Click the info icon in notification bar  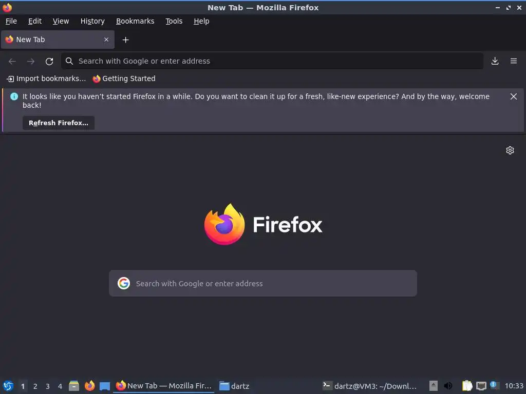[x=14, y=96]
